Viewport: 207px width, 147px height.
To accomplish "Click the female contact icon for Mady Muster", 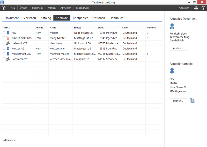I will coord(8,38).
